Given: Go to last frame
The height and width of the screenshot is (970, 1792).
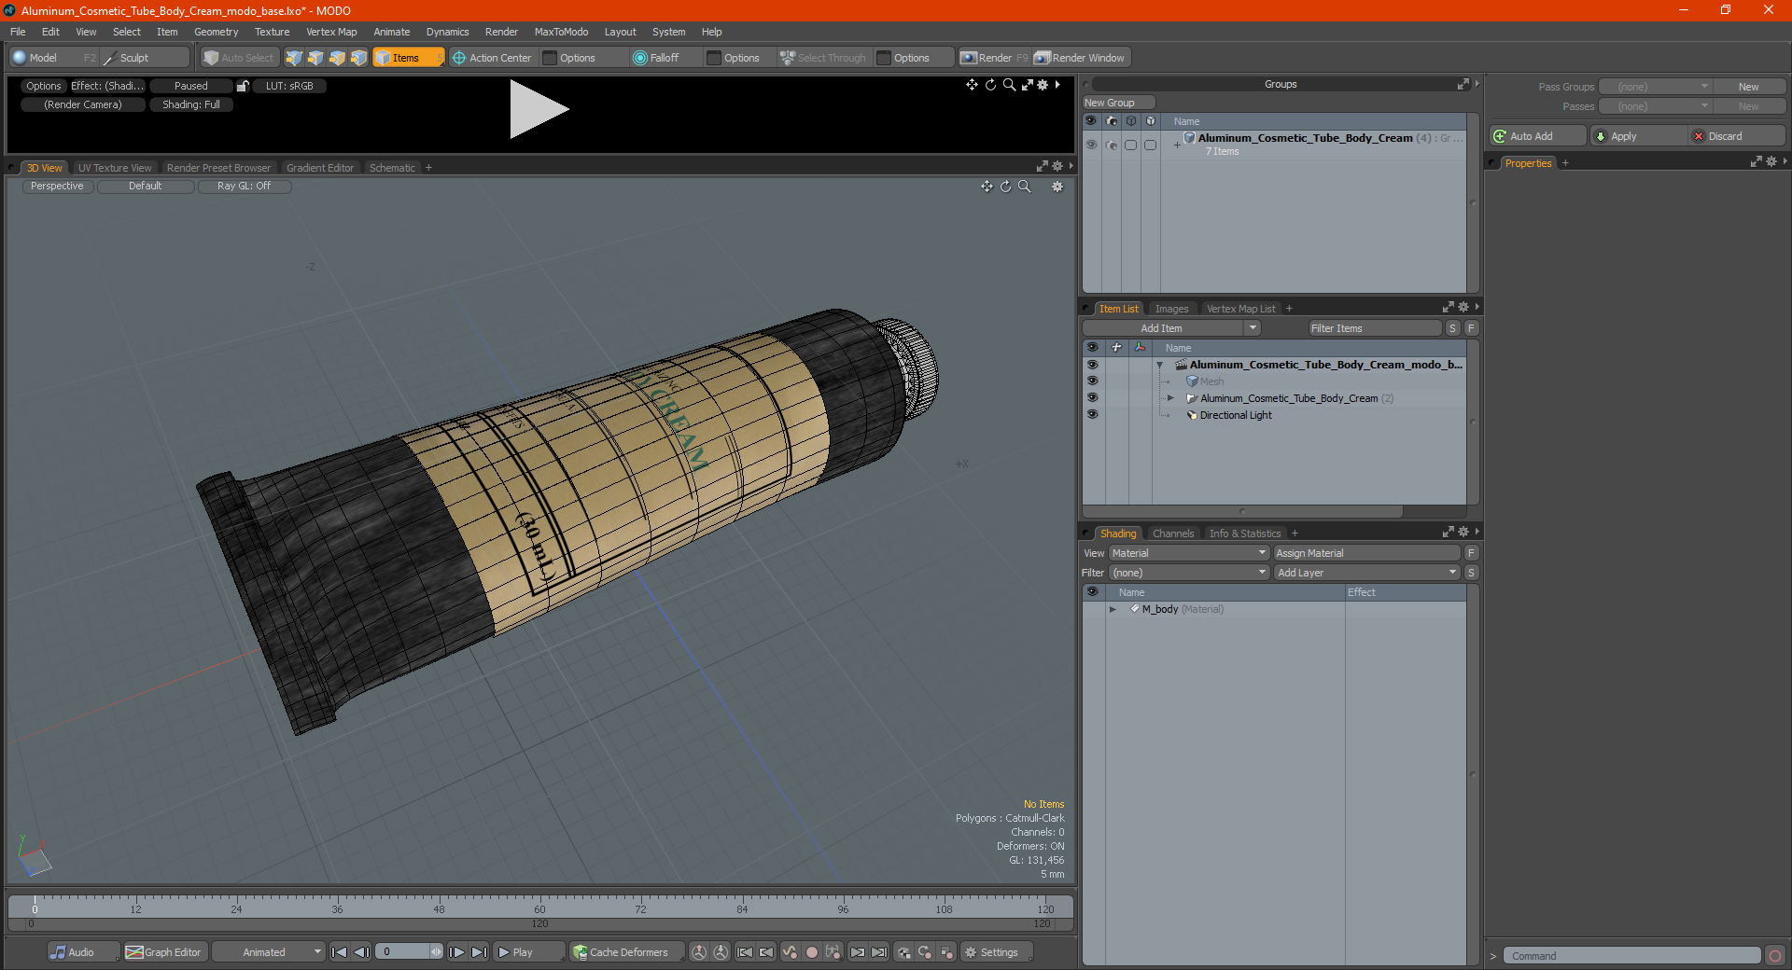Looking at the screenshot, I should click(479, 952).
